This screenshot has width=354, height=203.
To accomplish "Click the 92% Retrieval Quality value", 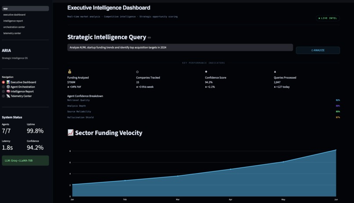I will click(x=338, y=100).
